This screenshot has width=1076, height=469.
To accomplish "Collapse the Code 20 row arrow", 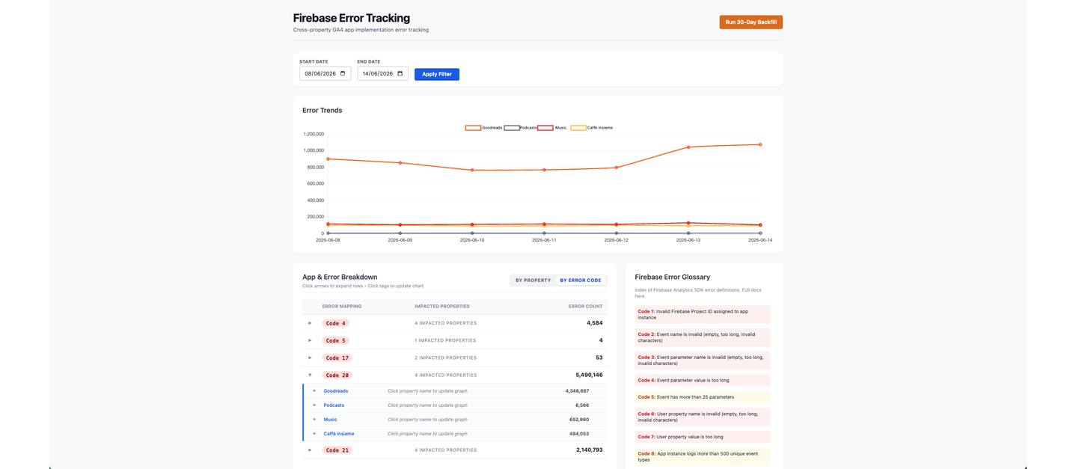I will tap(310, 375).
